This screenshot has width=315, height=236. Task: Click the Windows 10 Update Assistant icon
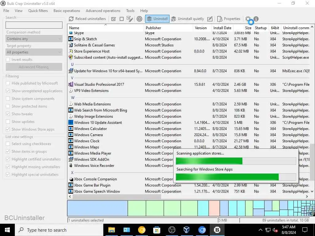(x=71, y=123)
